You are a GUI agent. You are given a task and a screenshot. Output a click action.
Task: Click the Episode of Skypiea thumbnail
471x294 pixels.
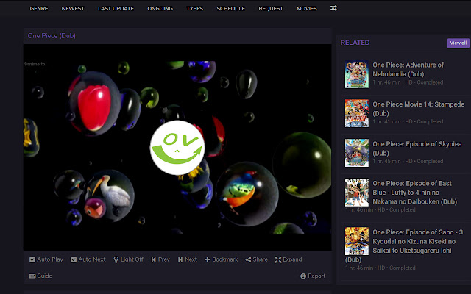356,152
